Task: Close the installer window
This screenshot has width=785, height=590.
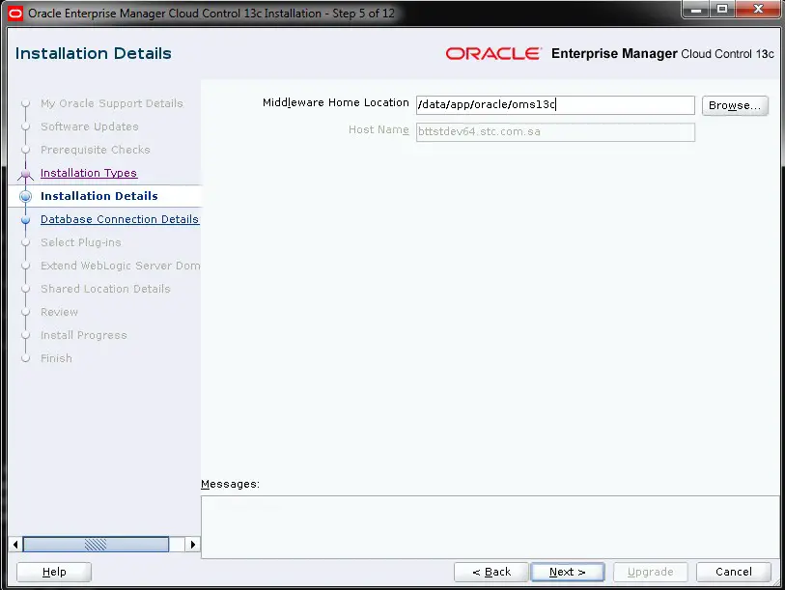Action: click(x=758, y=9)
